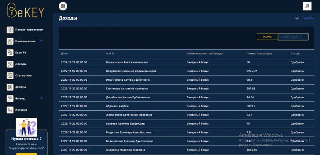Select row Кунаева Аделина Ернұрқызы
The height and width of the screenshot is (155, 320).
tap(186, 124)
